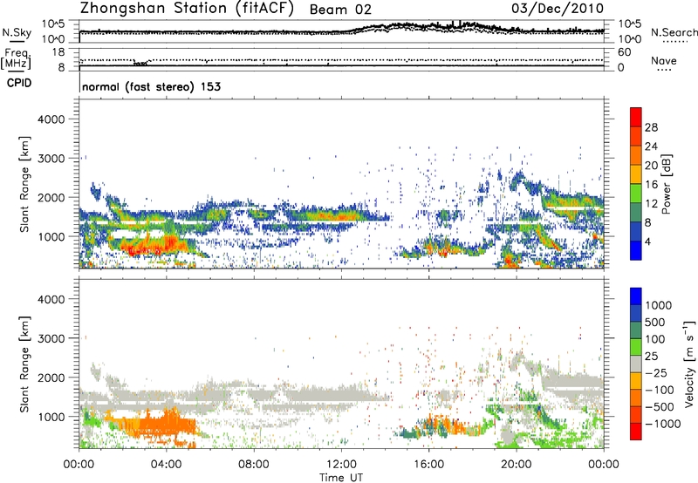Click the Velocity scale value '100'
This screenshot has height=483, width=698.
[x=655, y=339]
